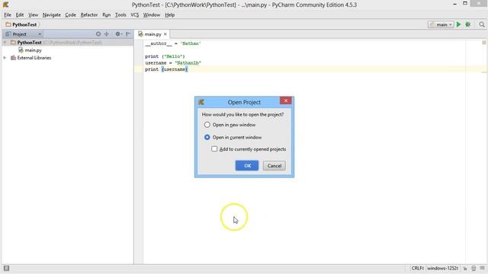This screenshot has height=274, width=488.
Task: Click the __author__ code line
Action: coord(173,43)
